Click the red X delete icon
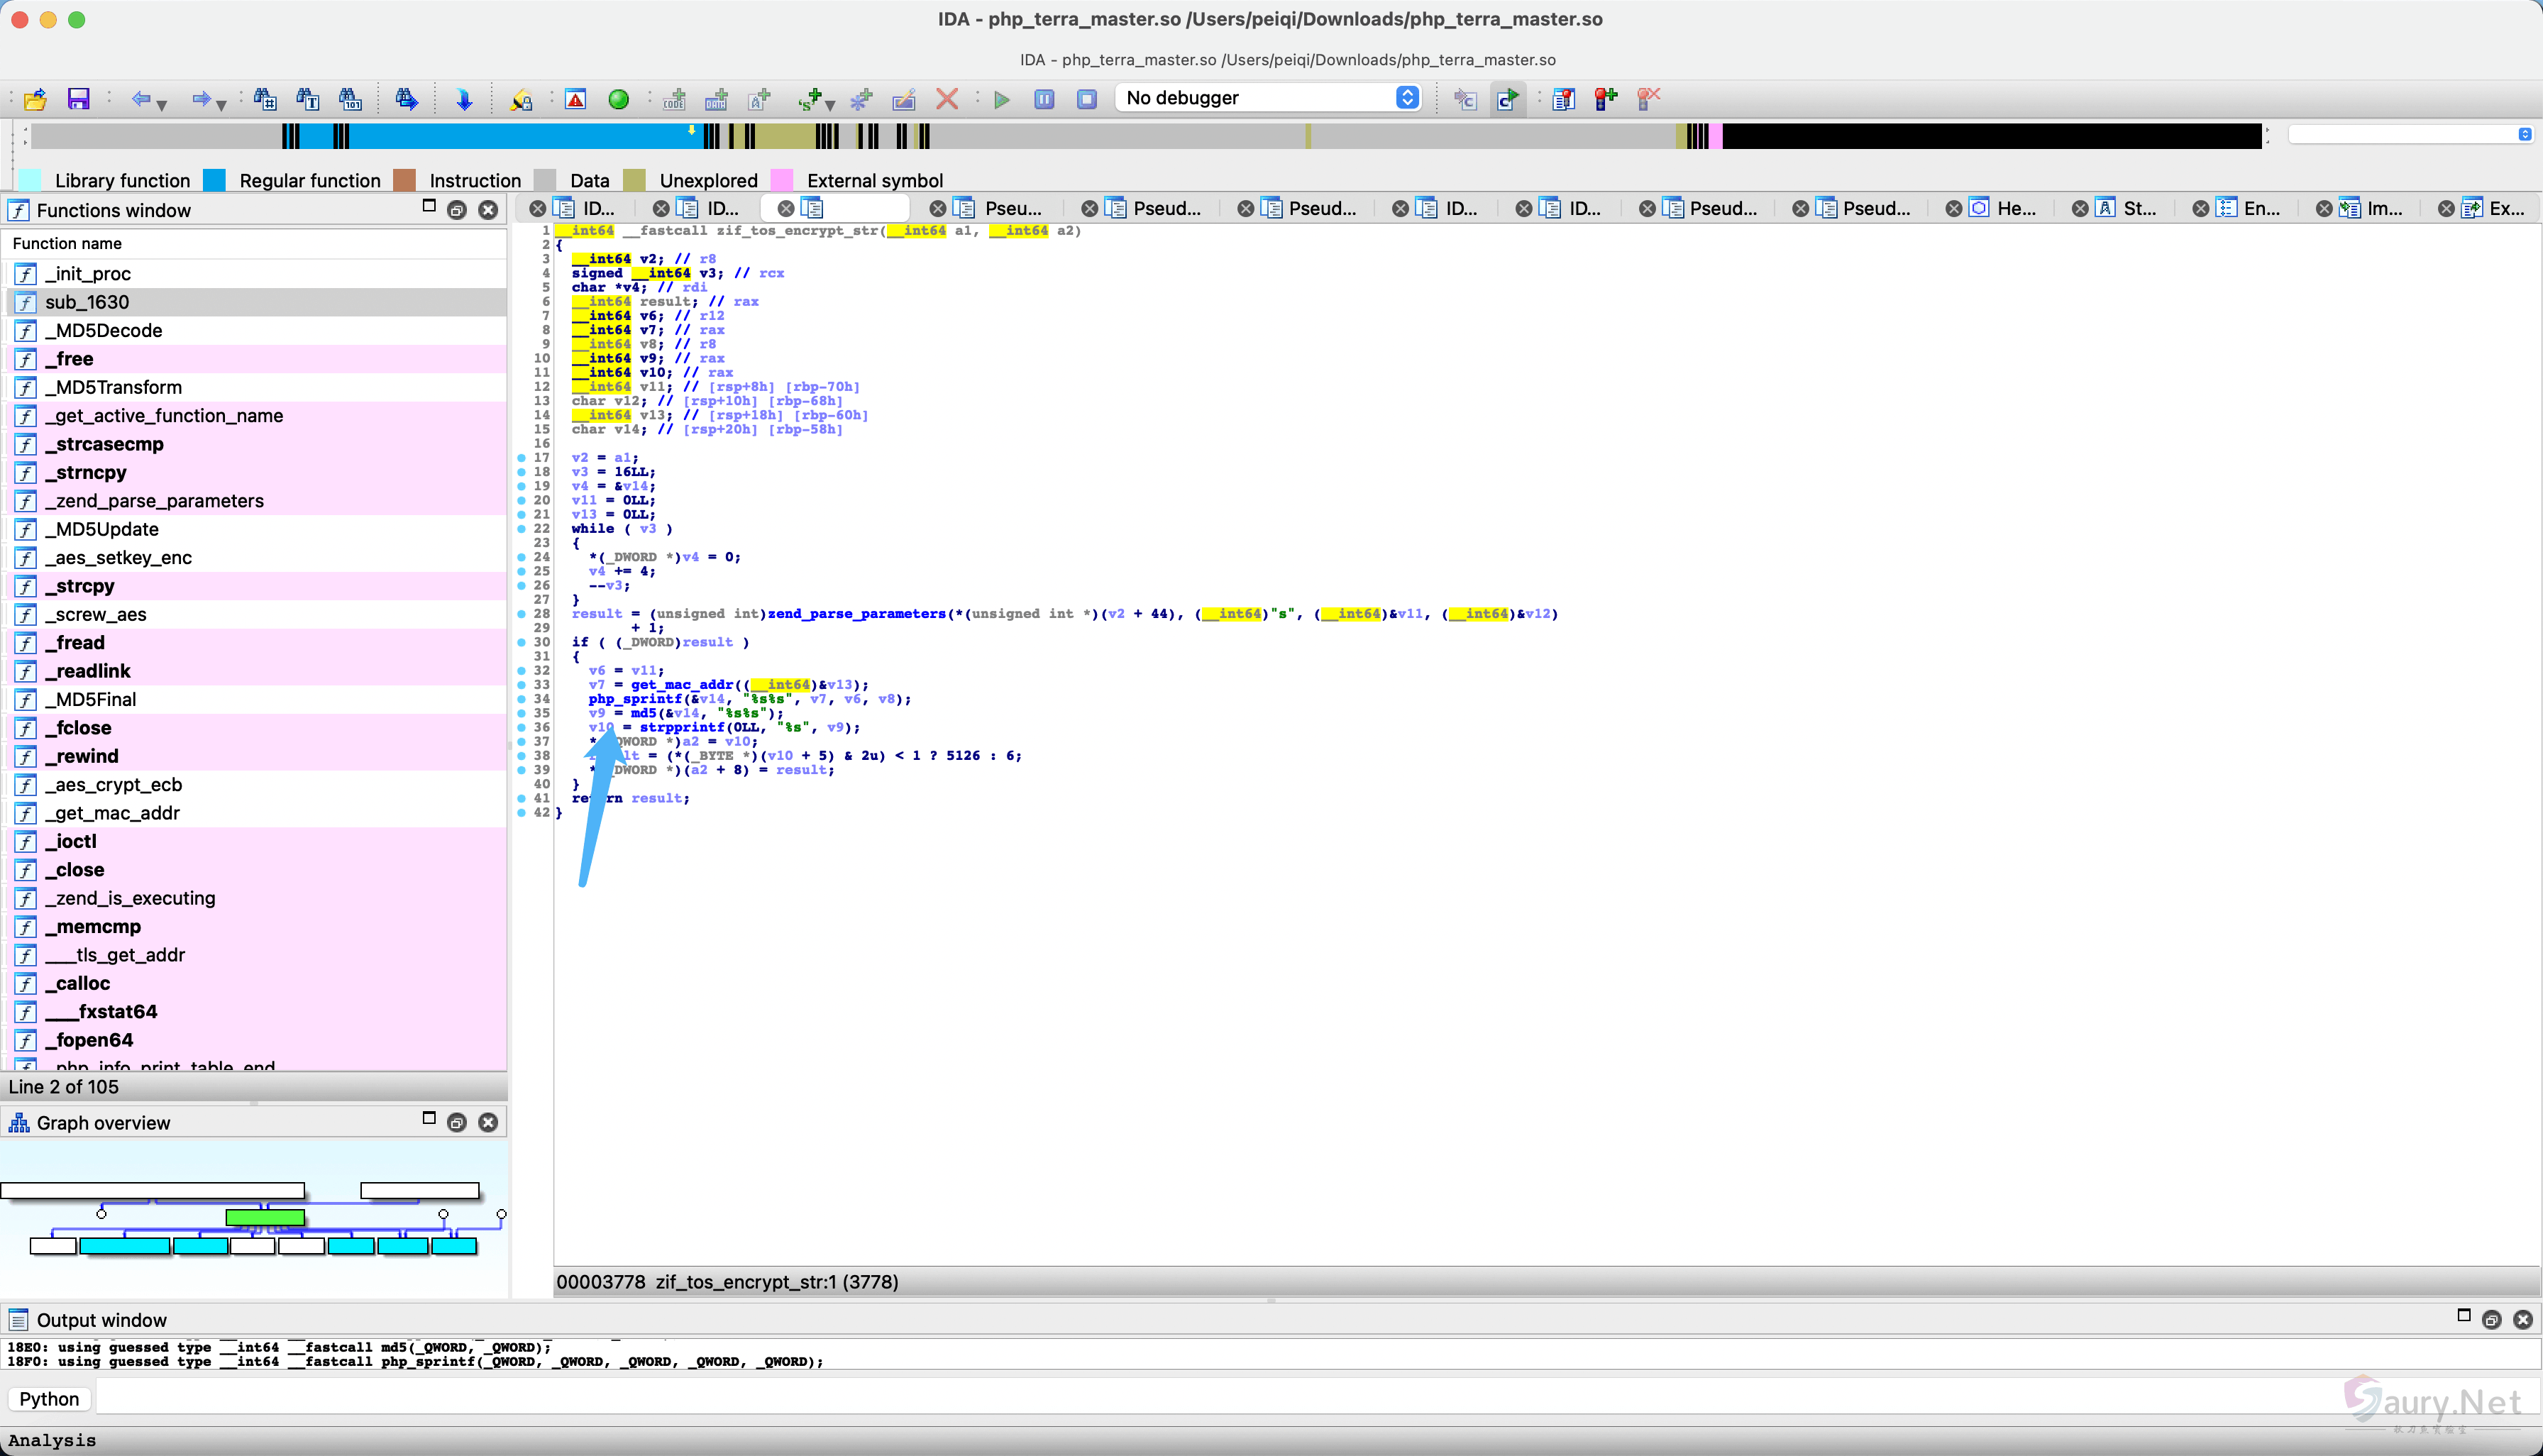The width and height of the screenshot is (2543, 1456). pos(947,99)
